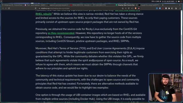The width and height of the screenshot is (183, 103).
Task: Bookmark this page from the address bar
Action: 35,8
